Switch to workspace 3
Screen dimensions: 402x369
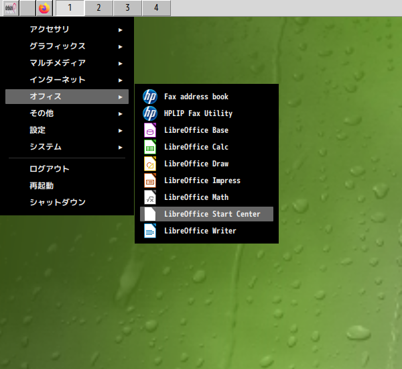click(x=127, y=8)
